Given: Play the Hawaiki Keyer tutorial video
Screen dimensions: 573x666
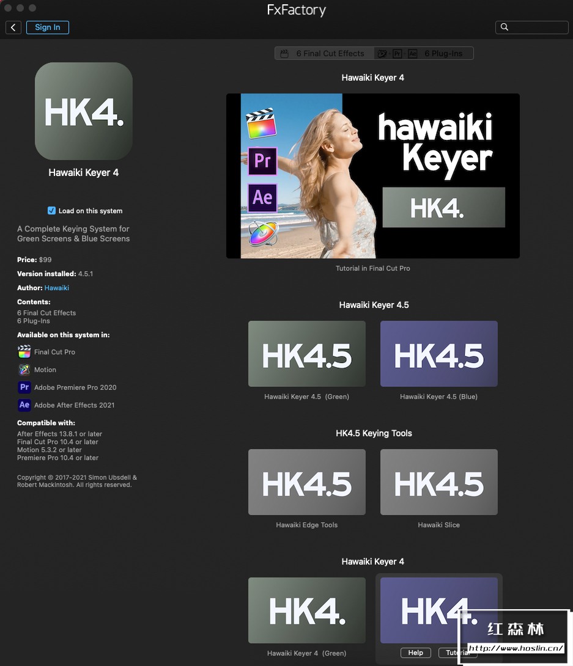Looking at the screenshot, I should [373, 176].
